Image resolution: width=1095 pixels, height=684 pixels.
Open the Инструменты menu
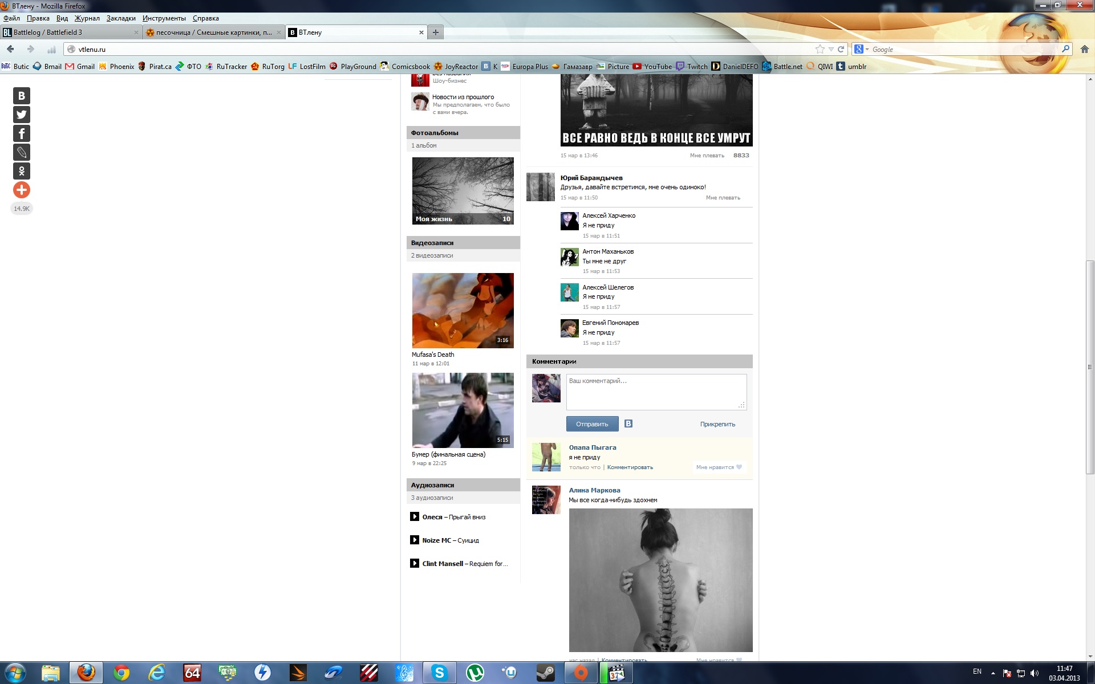click(164, 18)
